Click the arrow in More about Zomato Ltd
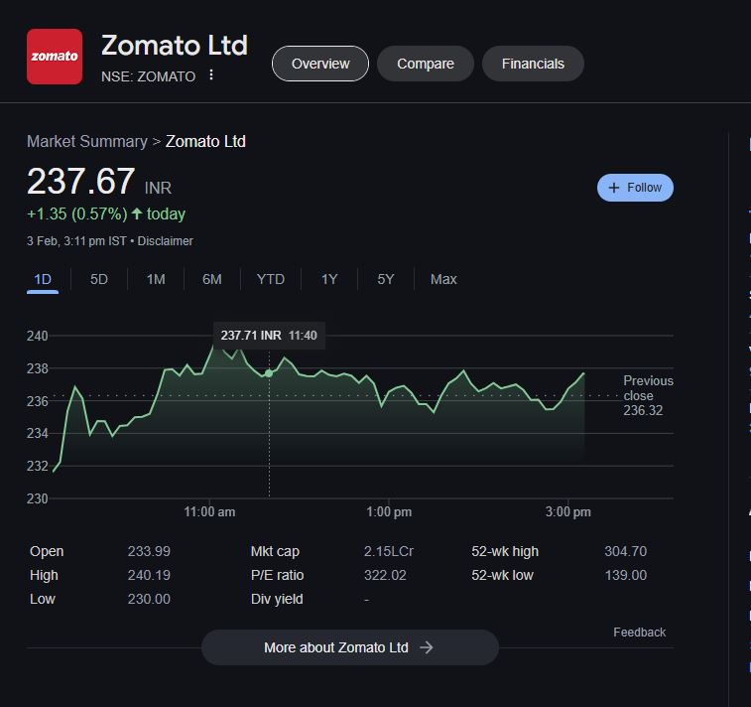The height and width of the screenshot is (707, 751). click(x=427, y=647)
